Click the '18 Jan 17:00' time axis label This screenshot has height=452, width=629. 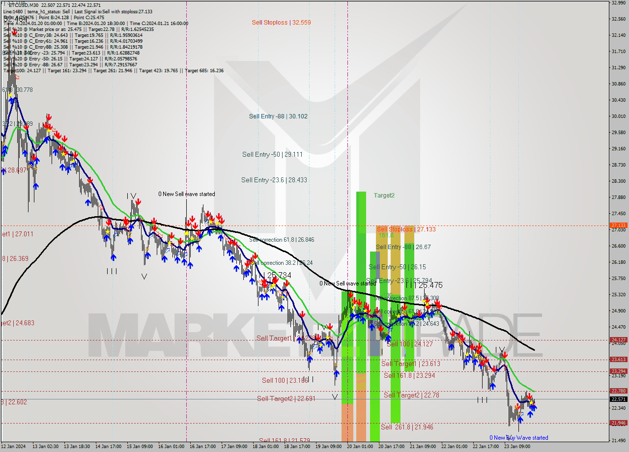[x=297, y=447]
